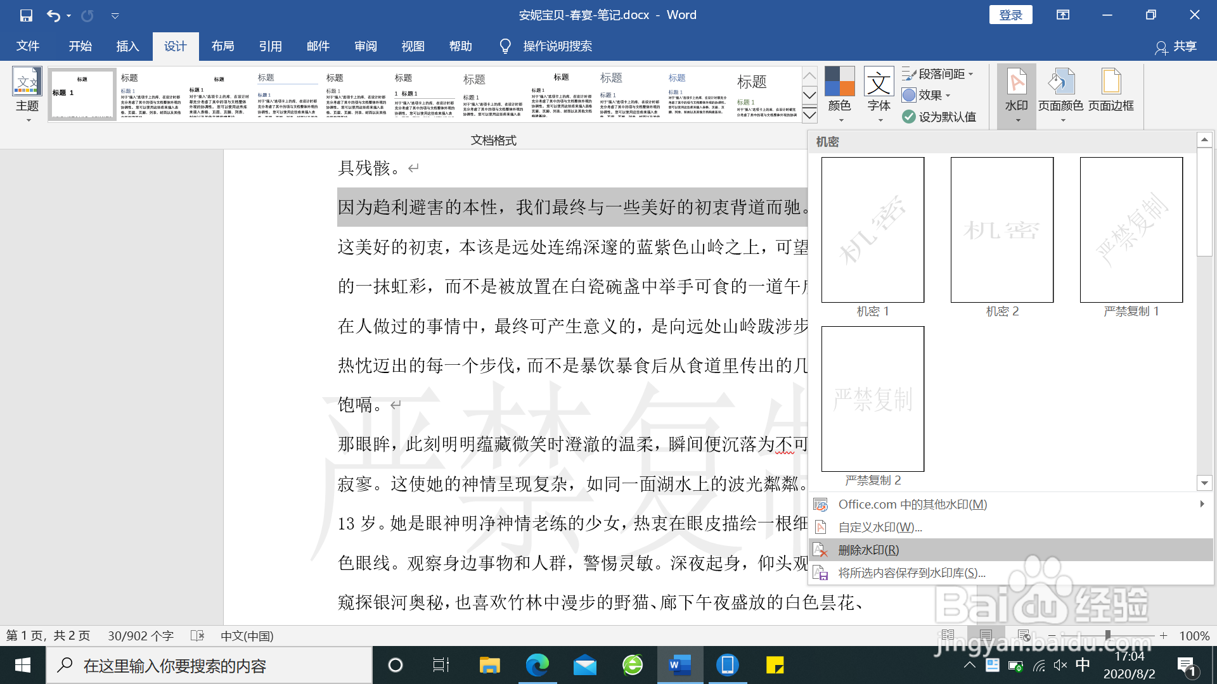Toggle Read Mode view in status bar

tap(948, 636)
